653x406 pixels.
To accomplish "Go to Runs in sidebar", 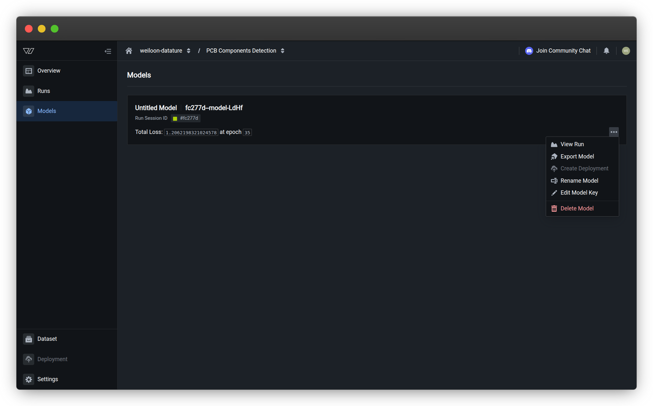I will click(x=43, y=91).
